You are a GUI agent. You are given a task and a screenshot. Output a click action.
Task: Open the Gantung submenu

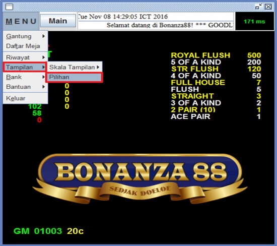[x=25, y=36]
